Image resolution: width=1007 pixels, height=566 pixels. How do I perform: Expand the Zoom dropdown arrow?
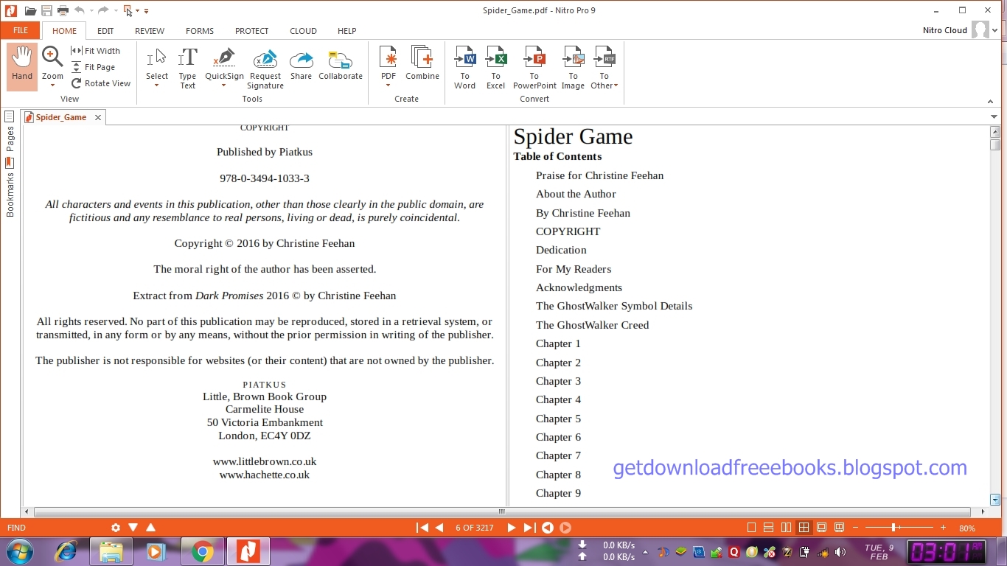[52, 85]
